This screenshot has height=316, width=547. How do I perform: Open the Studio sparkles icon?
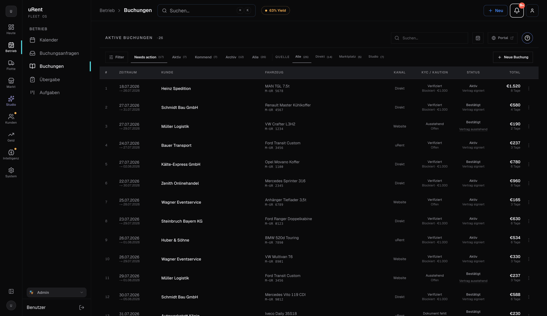[x=11, y=101]
